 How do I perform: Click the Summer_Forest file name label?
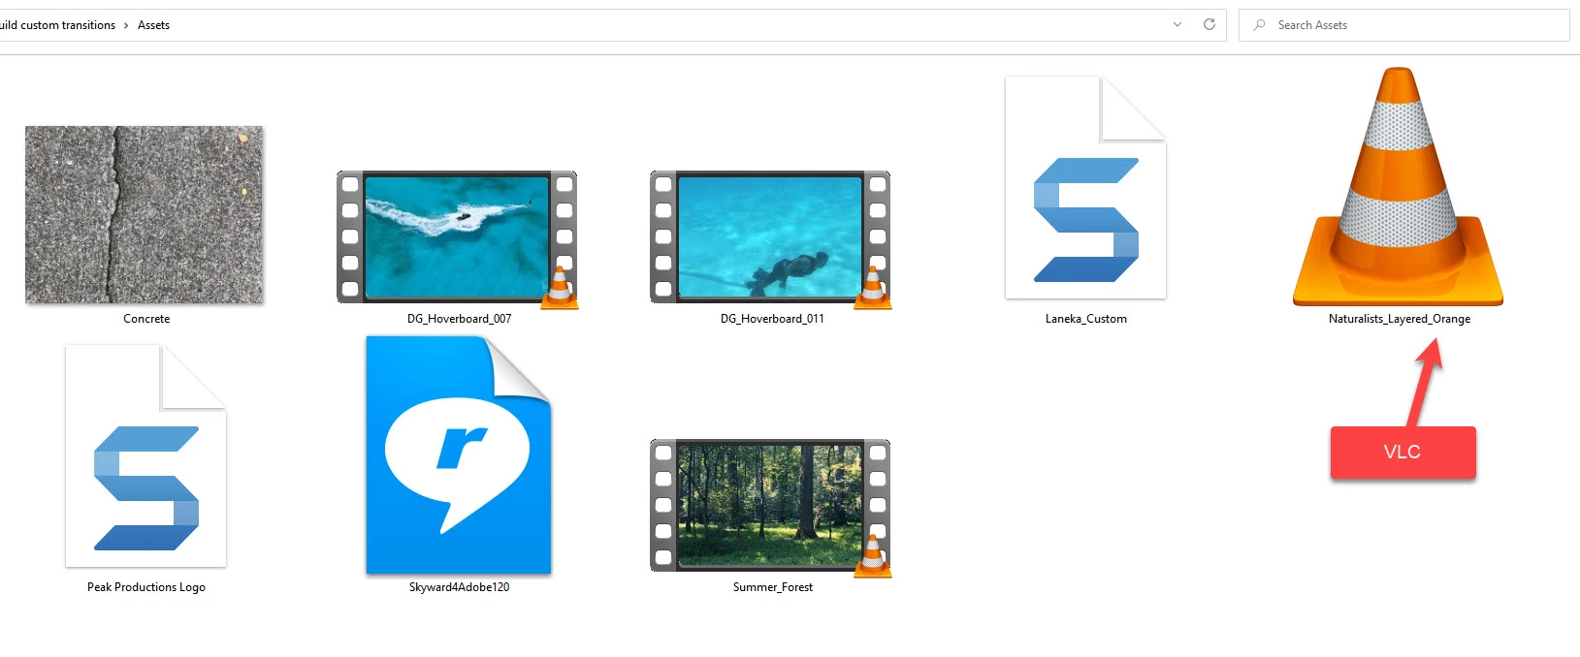[772, 587]
